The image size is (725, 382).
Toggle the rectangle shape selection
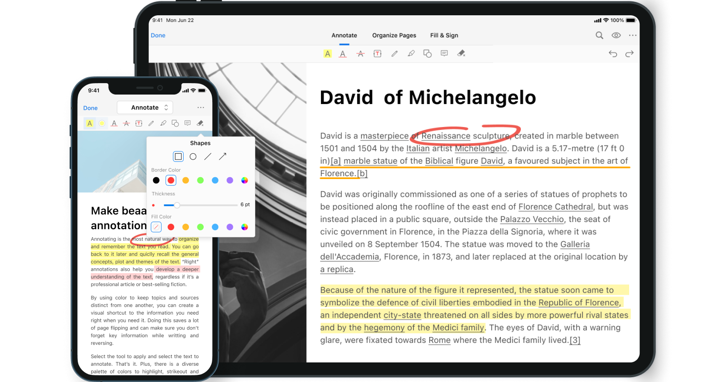[178, 156]
